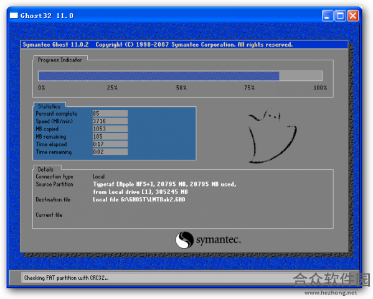Click the 0% progress scale mark
This screenshot has width=373, height=299.
click(x=42, y=88)
